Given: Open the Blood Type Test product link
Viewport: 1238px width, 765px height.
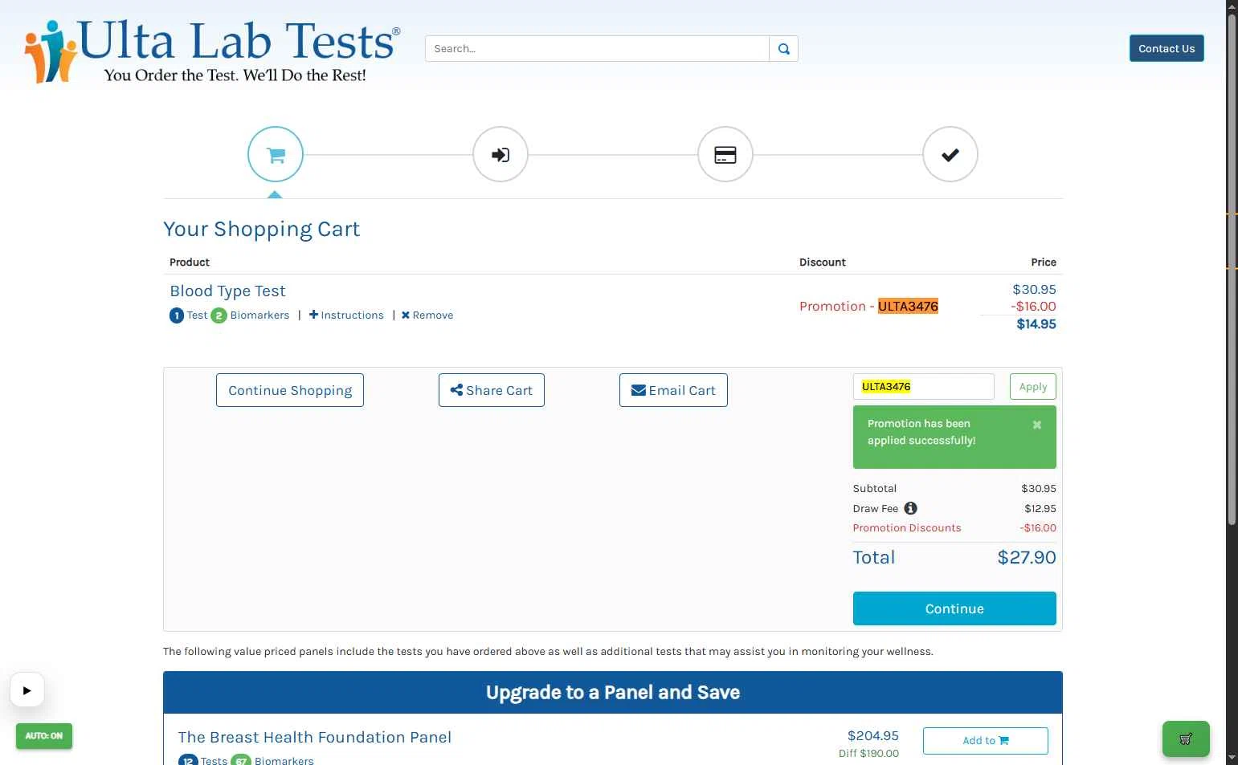Looking at the screenshot, I should [227, 291].
